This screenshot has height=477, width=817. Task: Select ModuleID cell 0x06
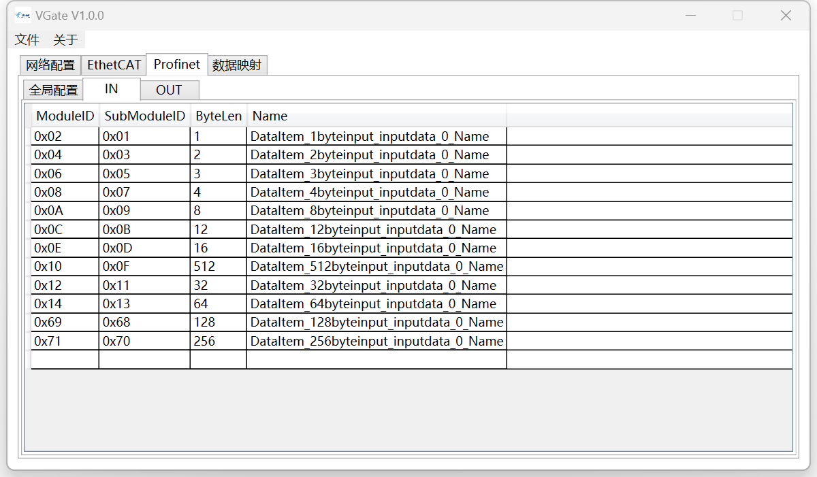coord(65,174)
